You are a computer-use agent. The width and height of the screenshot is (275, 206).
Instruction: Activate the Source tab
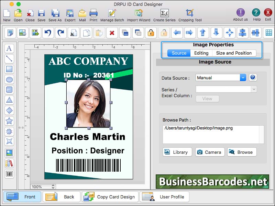(179, 53)
